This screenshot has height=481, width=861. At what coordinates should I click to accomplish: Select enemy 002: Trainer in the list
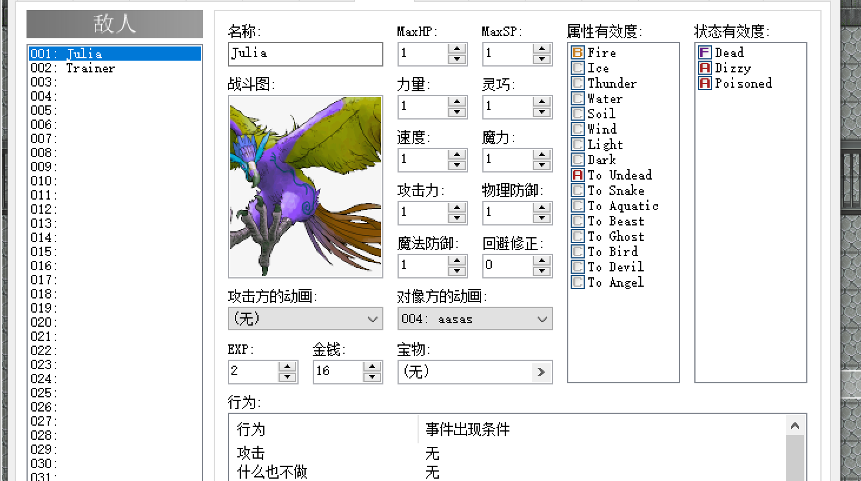(x=88, y=68)
